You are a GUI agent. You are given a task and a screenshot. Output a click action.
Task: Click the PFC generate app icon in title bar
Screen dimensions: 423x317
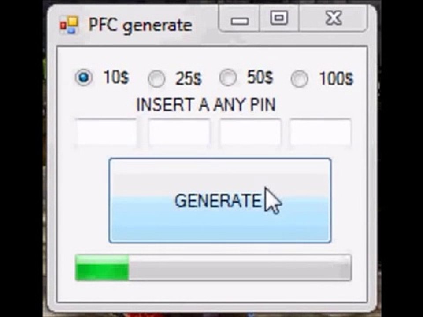[x=69, y=25]
